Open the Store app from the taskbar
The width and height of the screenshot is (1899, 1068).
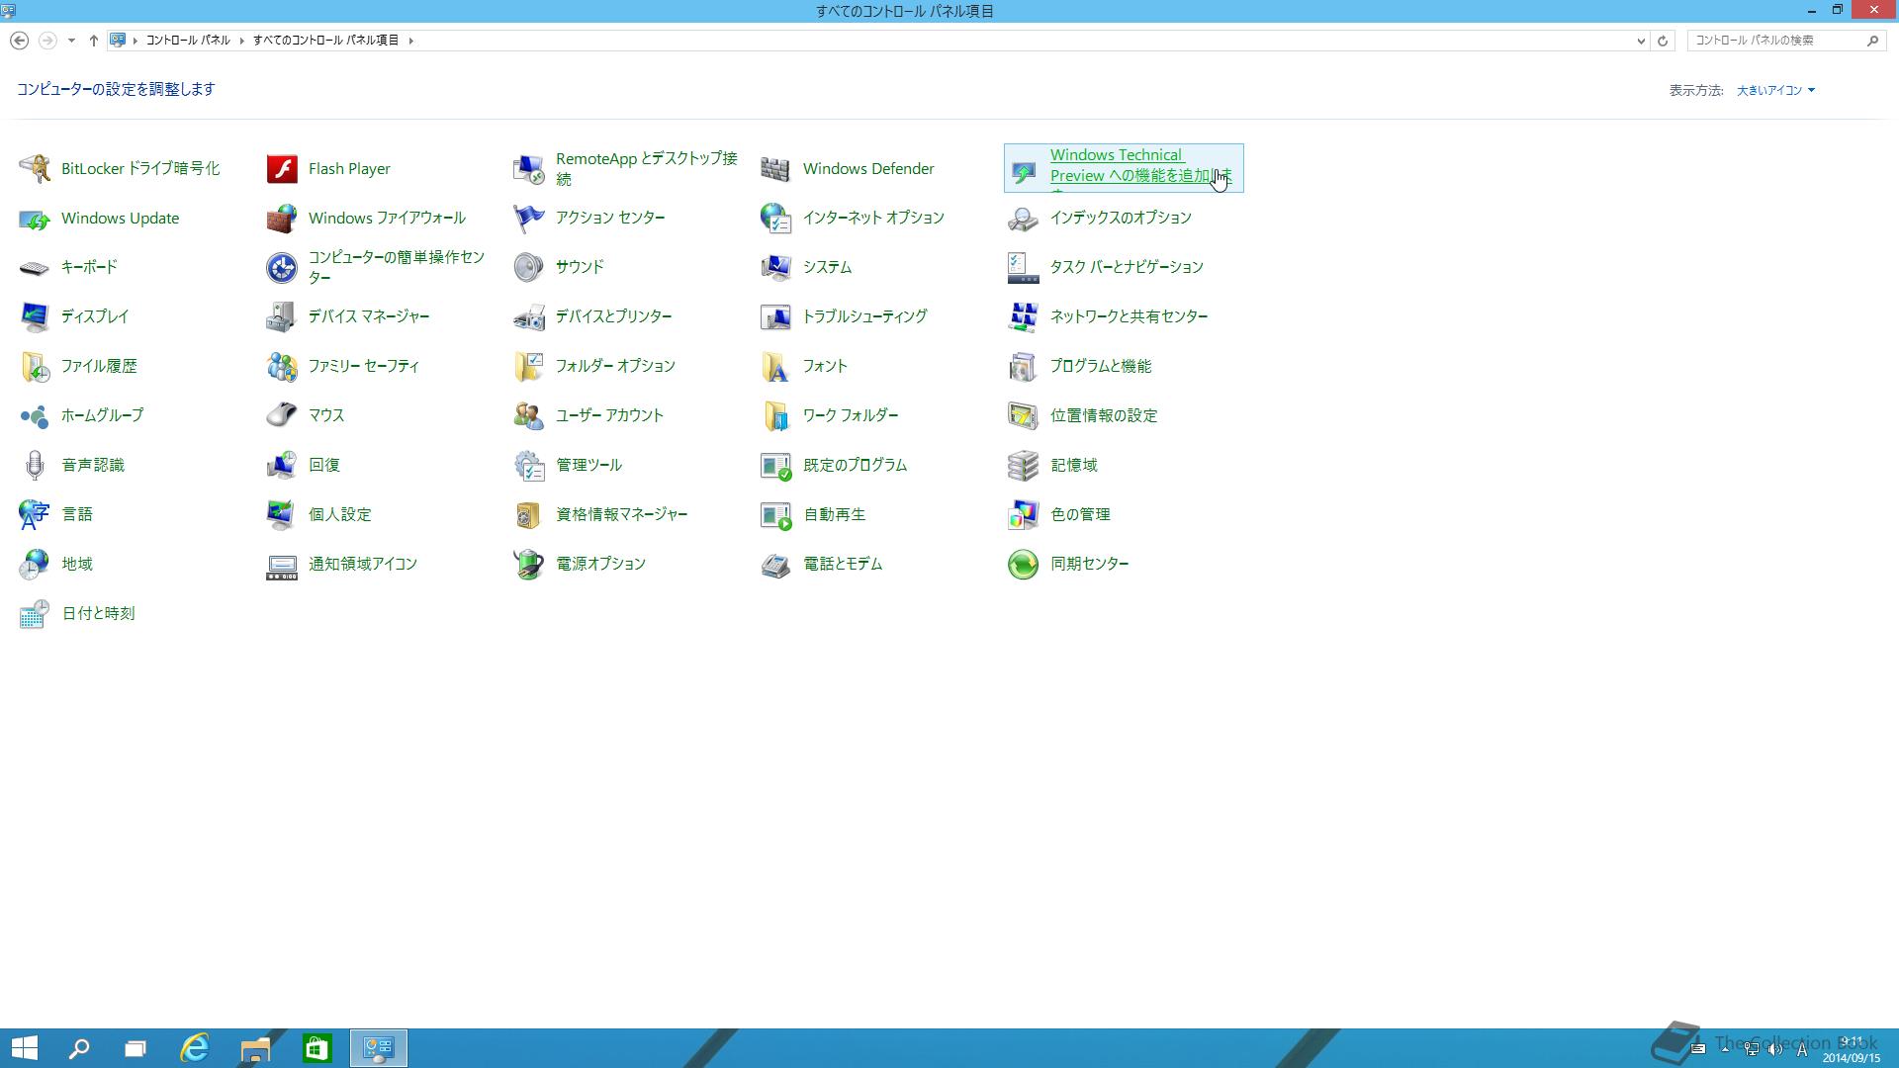coord(316,1048)
